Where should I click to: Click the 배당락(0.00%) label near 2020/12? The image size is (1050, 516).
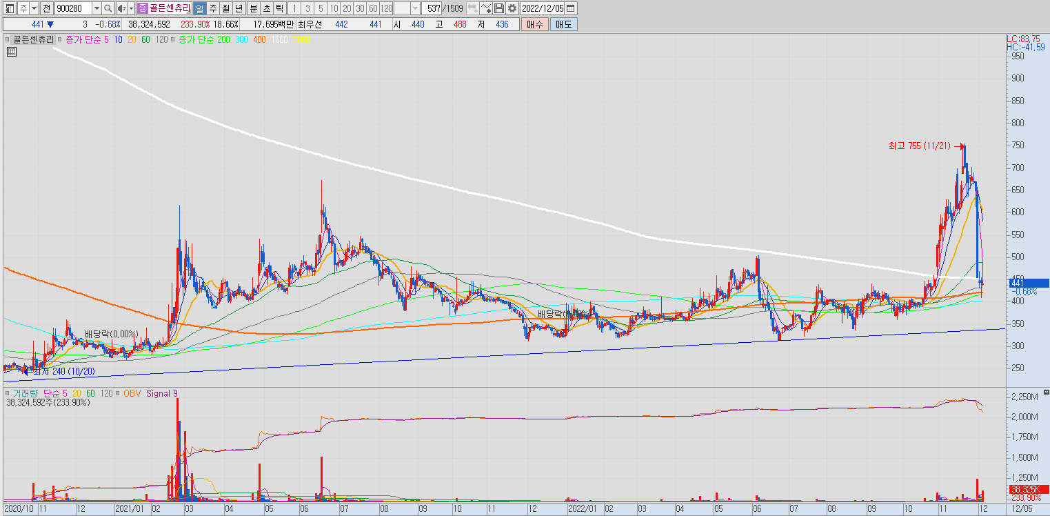(112, 334)
